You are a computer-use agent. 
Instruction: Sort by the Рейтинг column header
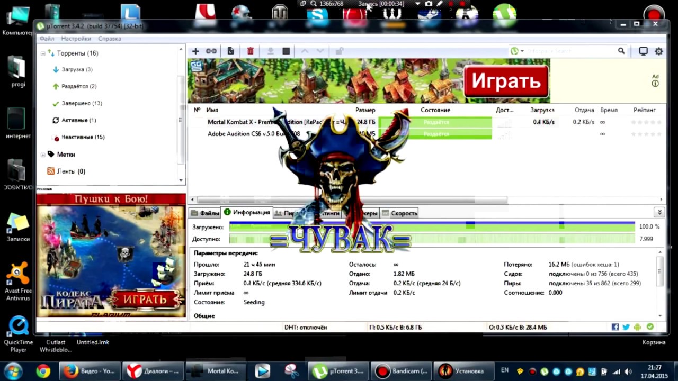pyautogui.click(x=645, y=110)
